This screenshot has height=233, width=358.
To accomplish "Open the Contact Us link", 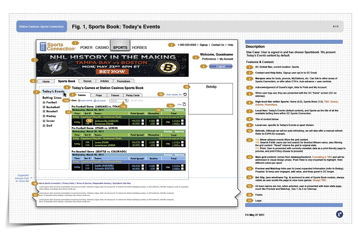I will coord(218,45).
